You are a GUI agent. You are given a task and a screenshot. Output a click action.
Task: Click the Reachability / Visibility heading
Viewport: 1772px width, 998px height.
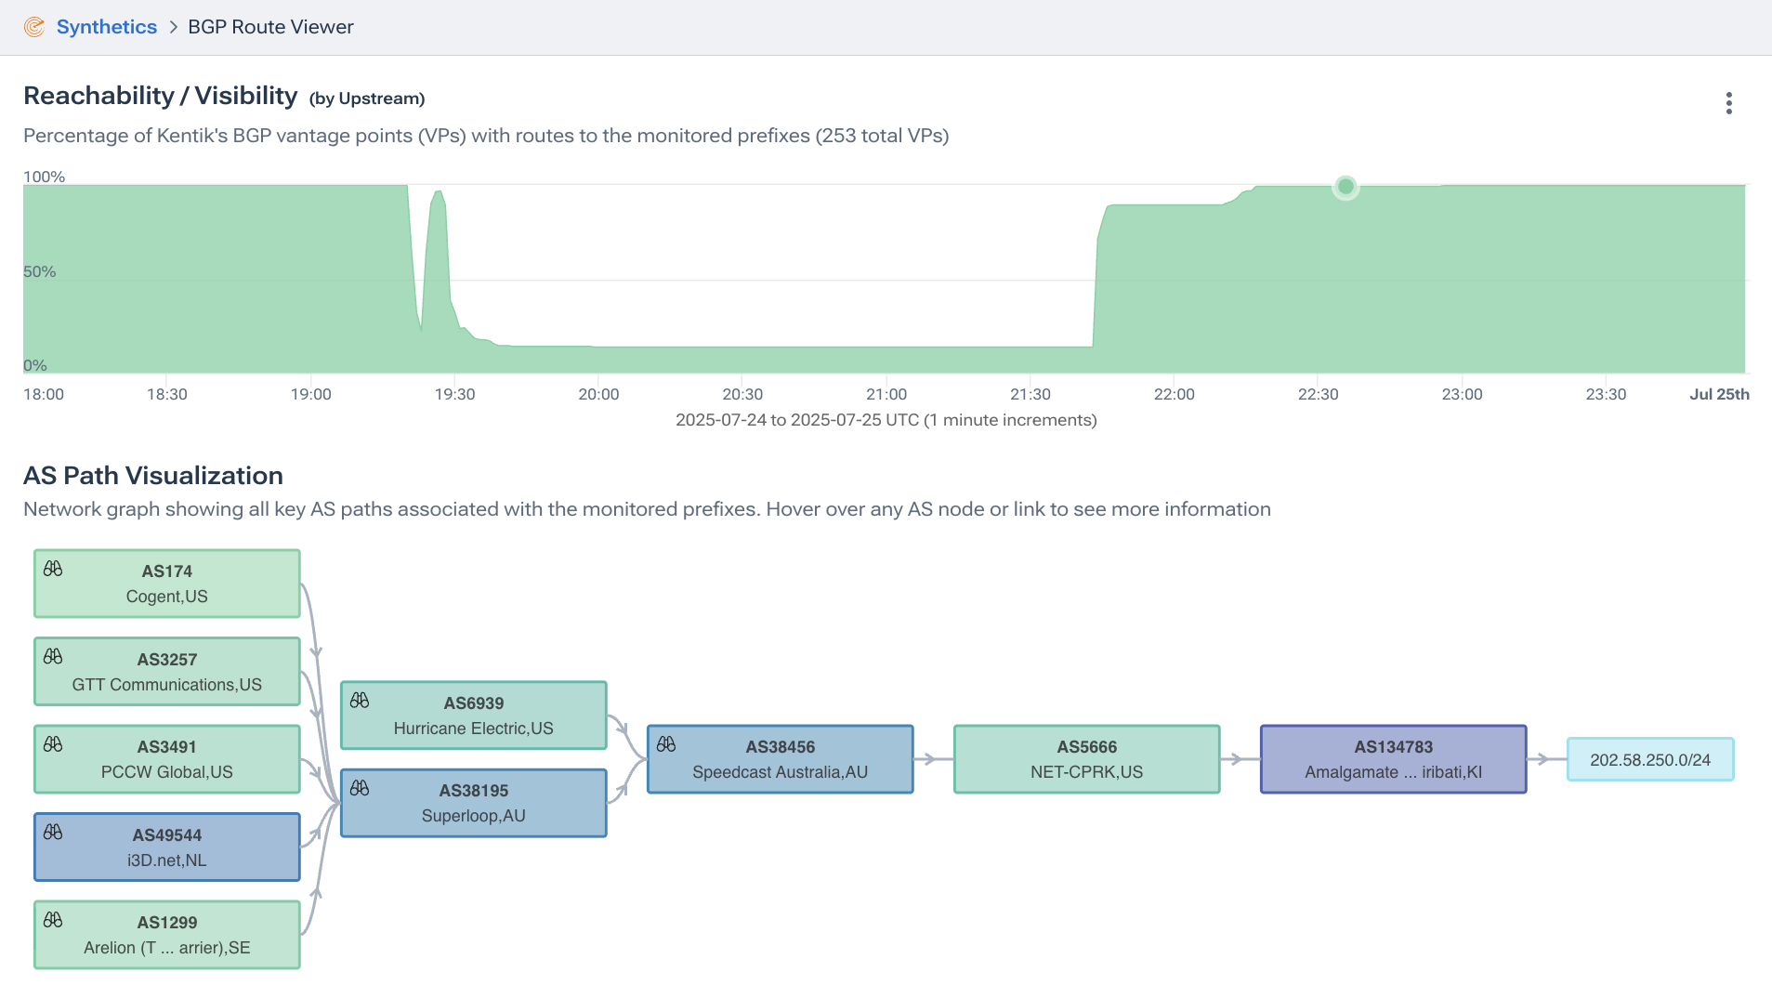pyautogui.click(x=160, y=96)
